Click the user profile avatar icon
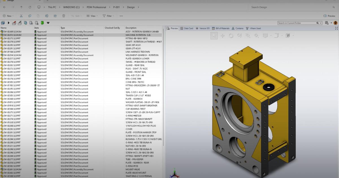Screen dimensions: 339x178 pos(335,23)
